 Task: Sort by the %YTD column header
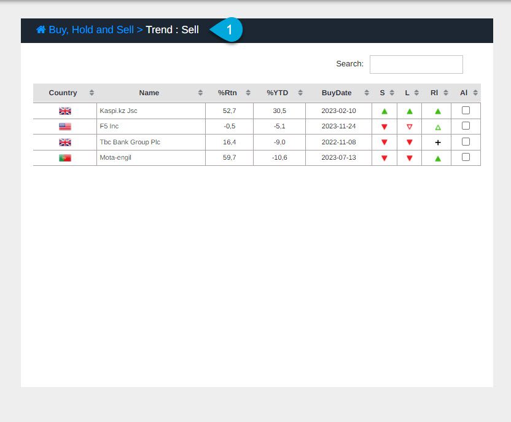point(277,93)
